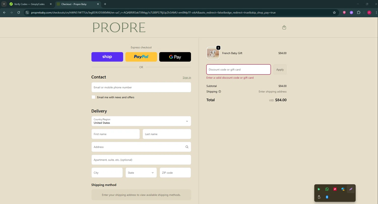Open the tab search dropdown arrow

point(4,4)
